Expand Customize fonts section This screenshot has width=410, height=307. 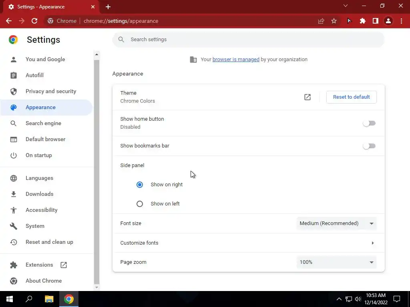(x=248, y=243)
